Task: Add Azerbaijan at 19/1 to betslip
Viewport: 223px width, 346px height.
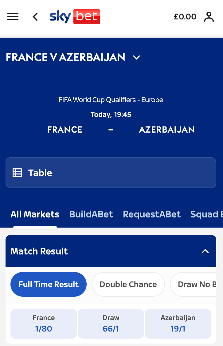Action: click(x=178, y=324)
